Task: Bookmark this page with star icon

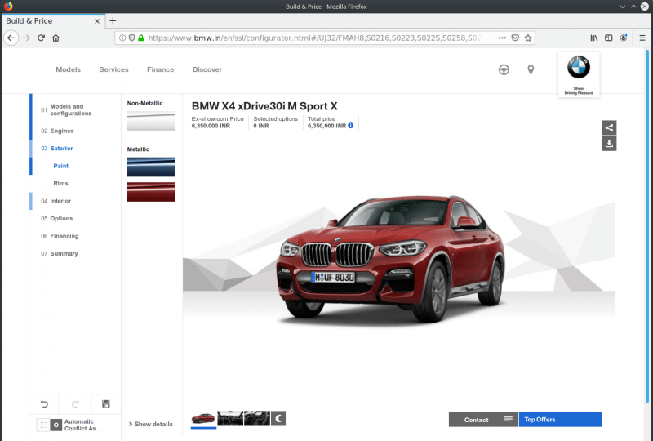Action: pyautogui.click(x=528, y=38)
